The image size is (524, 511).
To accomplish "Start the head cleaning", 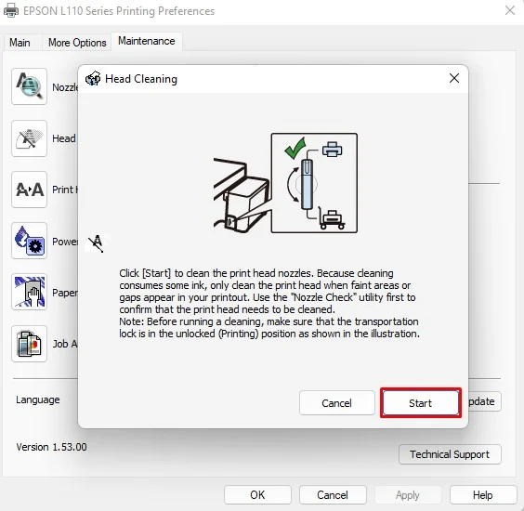I will pos(420,403).
